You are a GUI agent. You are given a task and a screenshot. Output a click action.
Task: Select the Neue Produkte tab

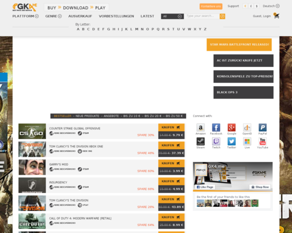pyautogui.click(x=88, y=116)
